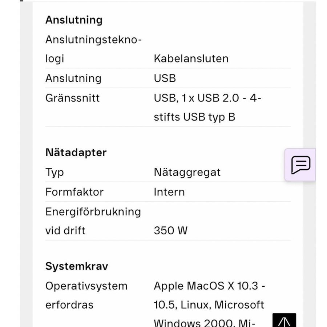Select the 4-stifts USB typ B text
Viewport: 327px width, 327px height.
click(x=194, y=117)
